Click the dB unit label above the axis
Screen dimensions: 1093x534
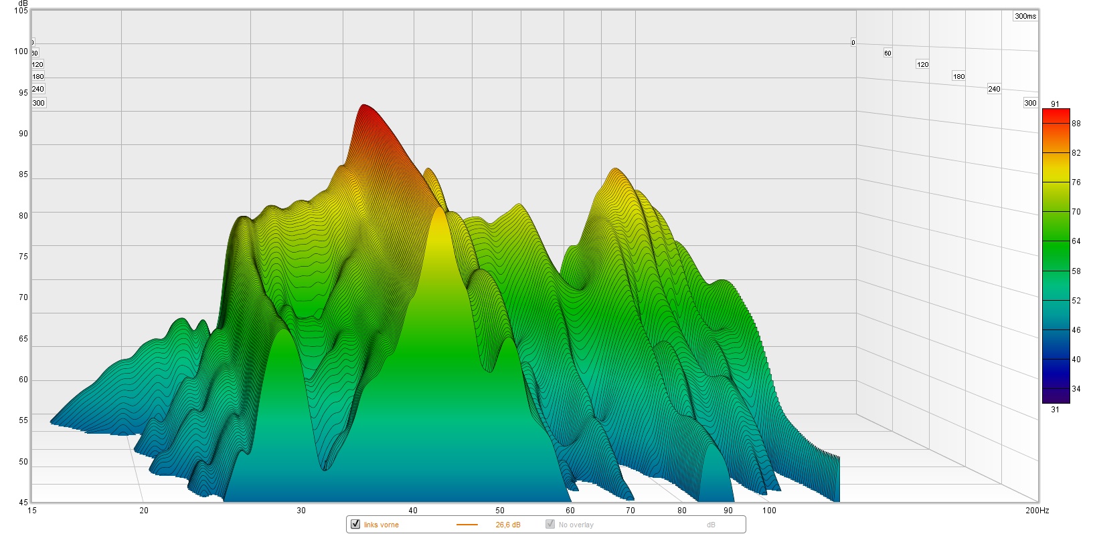[23, 3]
